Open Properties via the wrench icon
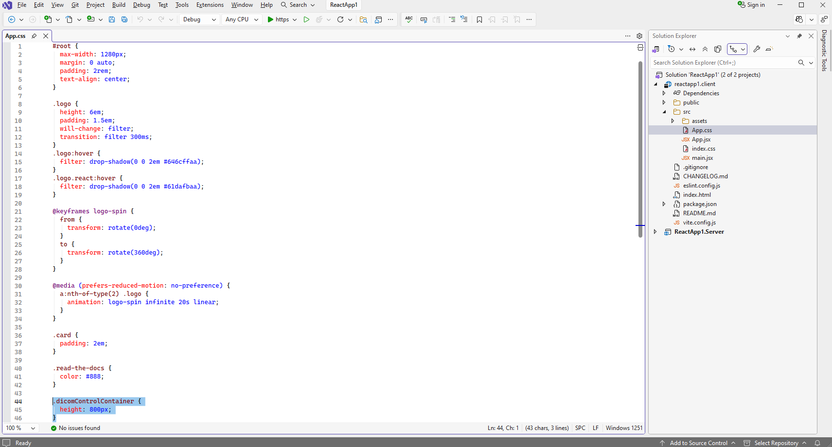832x447 pixels. pos(757,49)
